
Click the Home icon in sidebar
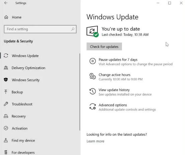[6, 17]
